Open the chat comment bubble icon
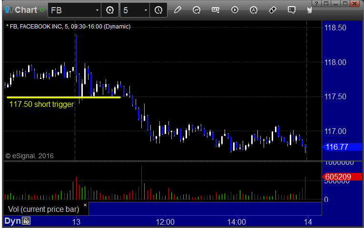Screen dimensions: 364x228 pyautogui.click(x=292, y=10)
